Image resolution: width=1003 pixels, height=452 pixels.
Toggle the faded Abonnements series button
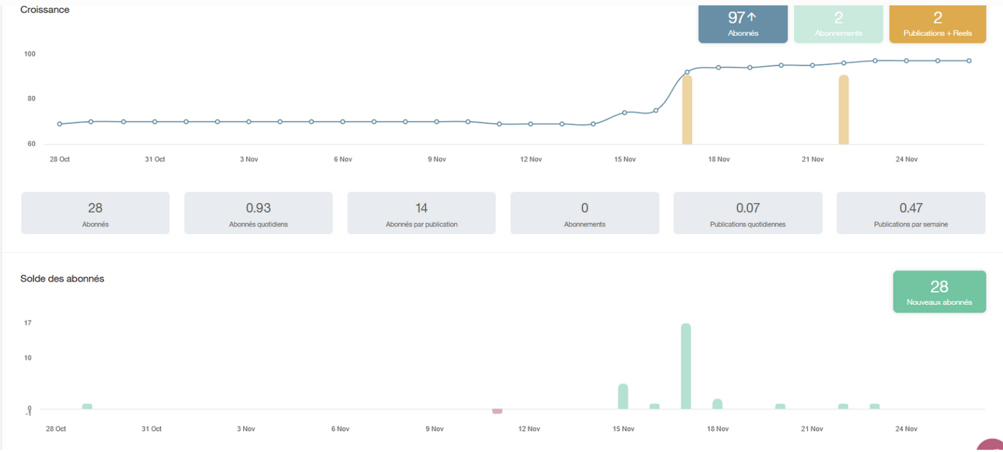838,24
